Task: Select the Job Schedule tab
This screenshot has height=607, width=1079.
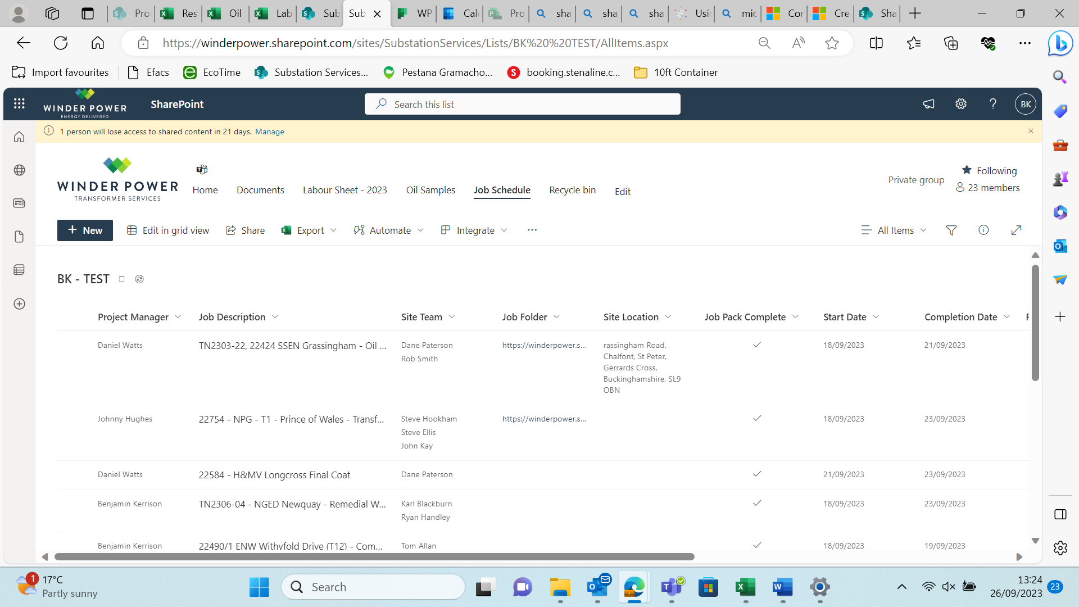Action: [502, 190]
